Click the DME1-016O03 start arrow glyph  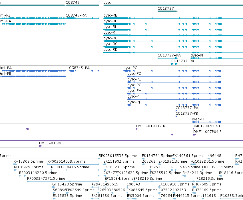pyautogui.click(x=41, y=146)
